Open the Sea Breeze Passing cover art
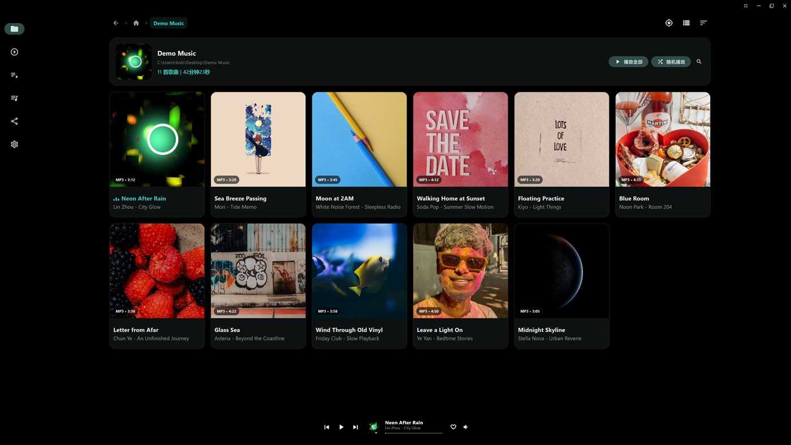The width and height of the screenshot is (791, 445). pos(258,139)
